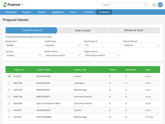Viewport: 165px width, 124px height.
Task: Click the Application column header
Action: 131,70
